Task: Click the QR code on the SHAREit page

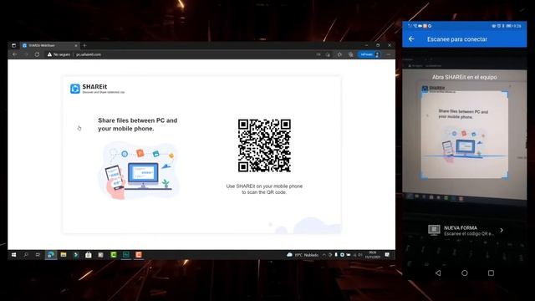Action: [264, 145]
